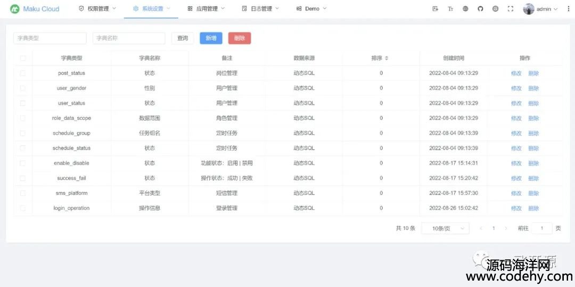Expand the 日志管理 menu chevron

tap(277, 9)
